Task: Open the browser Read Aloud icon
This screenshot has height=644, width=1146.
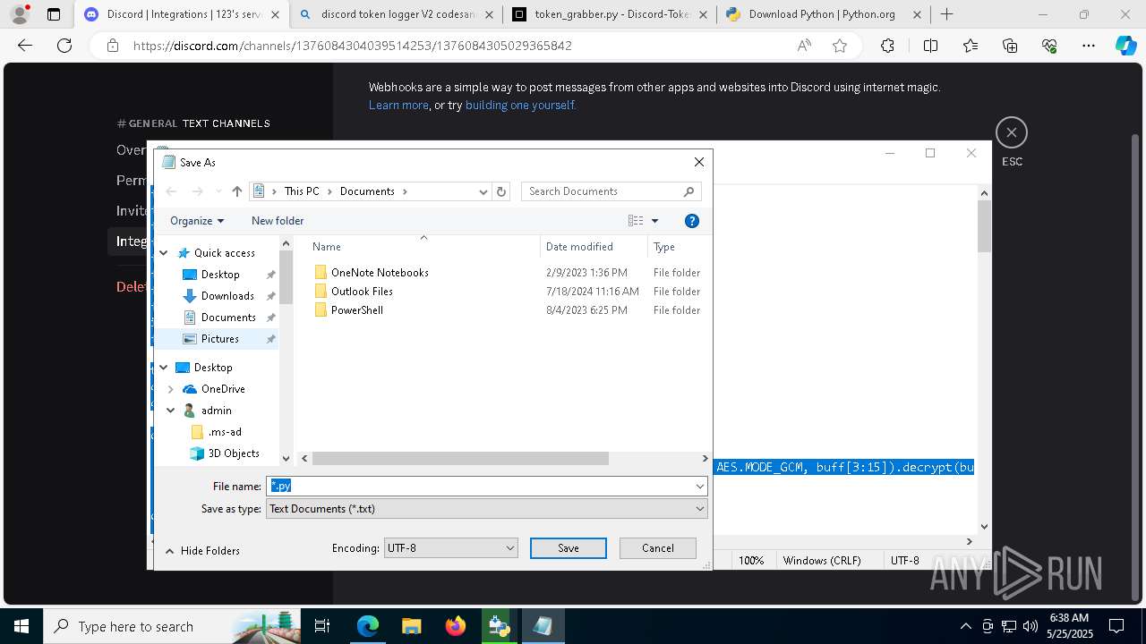Action: click(x=804, y=46)
